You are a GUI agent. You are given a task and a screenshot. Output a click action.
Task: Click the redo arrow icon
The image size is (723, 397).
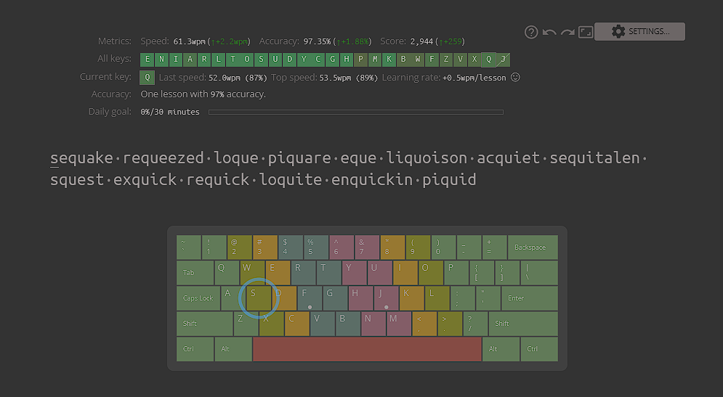pos(568,32)
